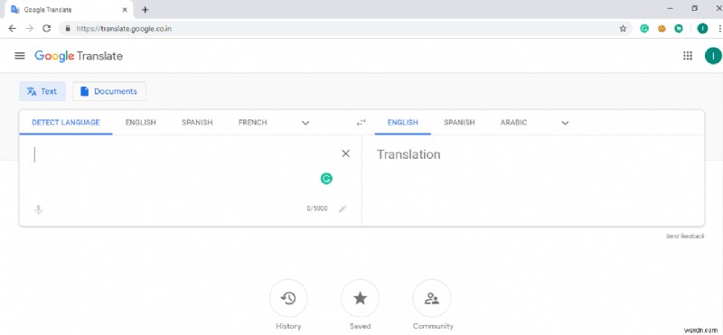723x335 pixels.
Task: Reload the current page
Action: pyautogui.click(x=47, y=29)
